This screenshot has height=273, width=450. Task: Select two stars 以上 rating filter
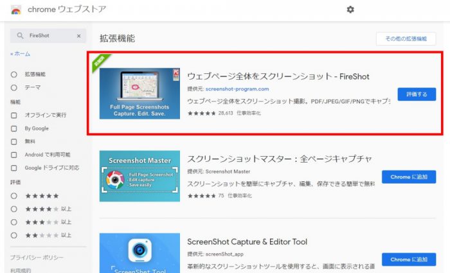click(14, 236)
